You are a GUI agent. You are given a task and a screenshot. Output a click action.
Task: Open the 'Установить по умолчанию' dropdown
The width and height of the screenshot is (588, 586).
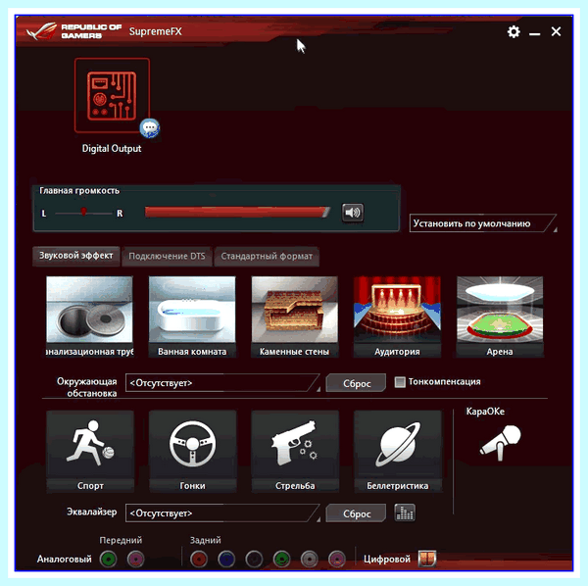(482, 223)
